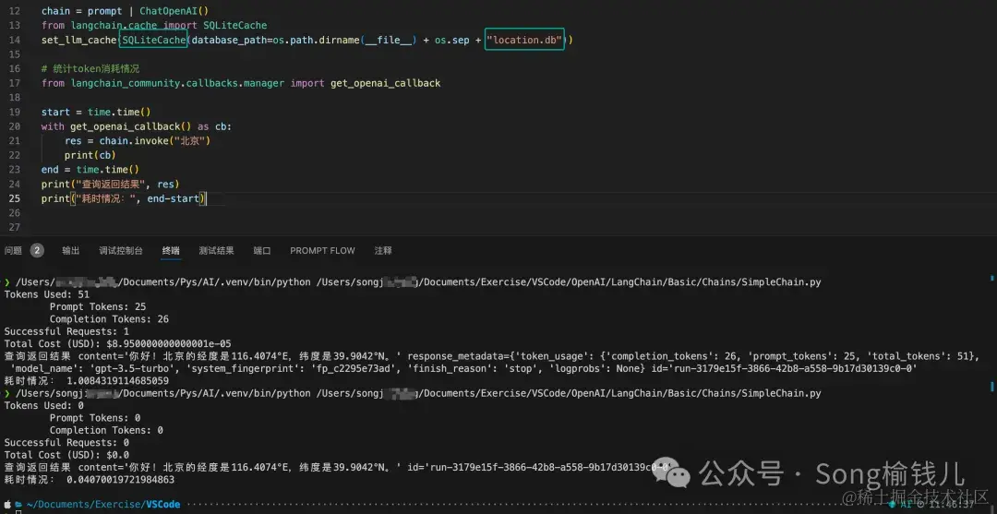Click 'Successful Requests: 1' terminal line
Viewport: 997px width, 514px height.
[66, 331]
